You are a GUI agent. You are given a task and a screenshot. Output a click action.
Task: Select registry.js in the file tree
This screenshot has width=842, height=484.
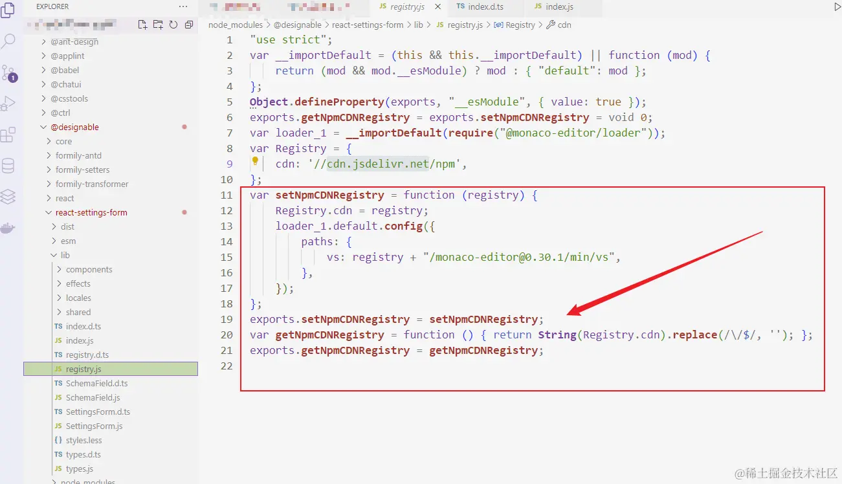coord(110,369)
